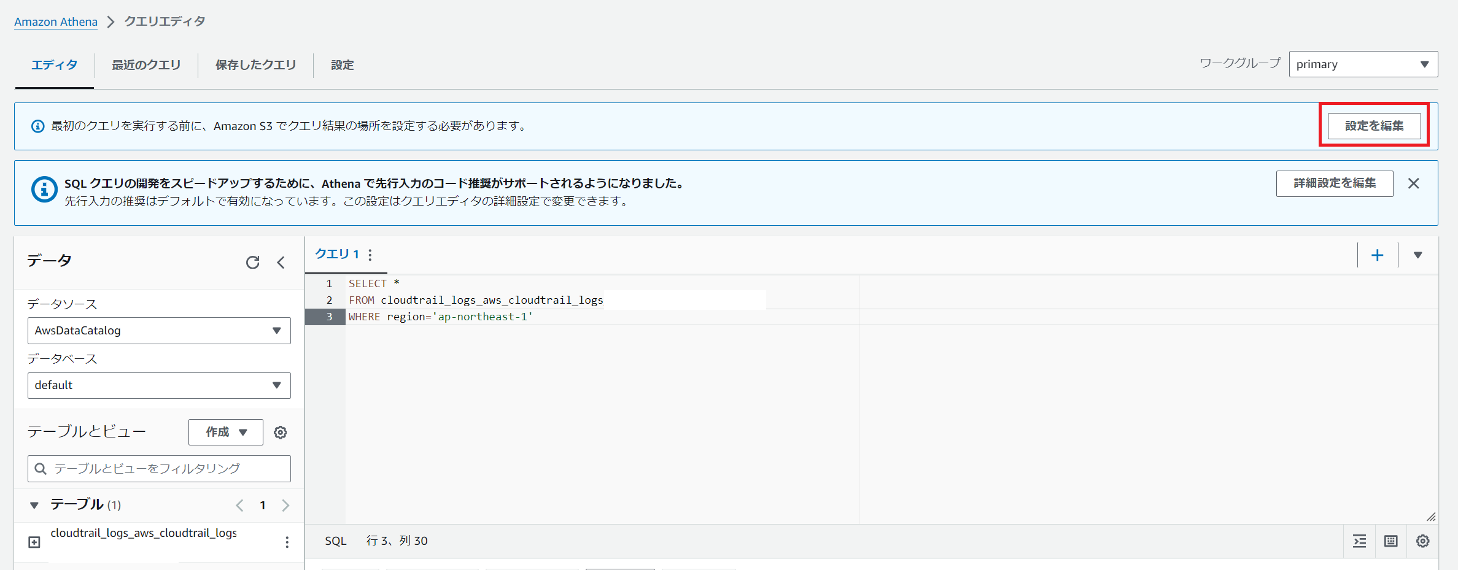The image size is (1458, 570).
Task: Open the AwsDataCatalog data source dropdown
Action: [x=159, y=331]
